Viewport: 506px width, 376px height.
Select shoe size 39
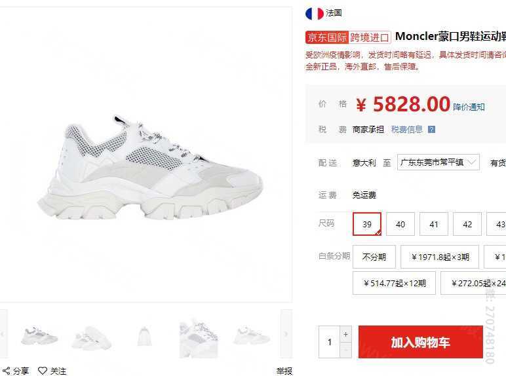click(x=367, y=224)
